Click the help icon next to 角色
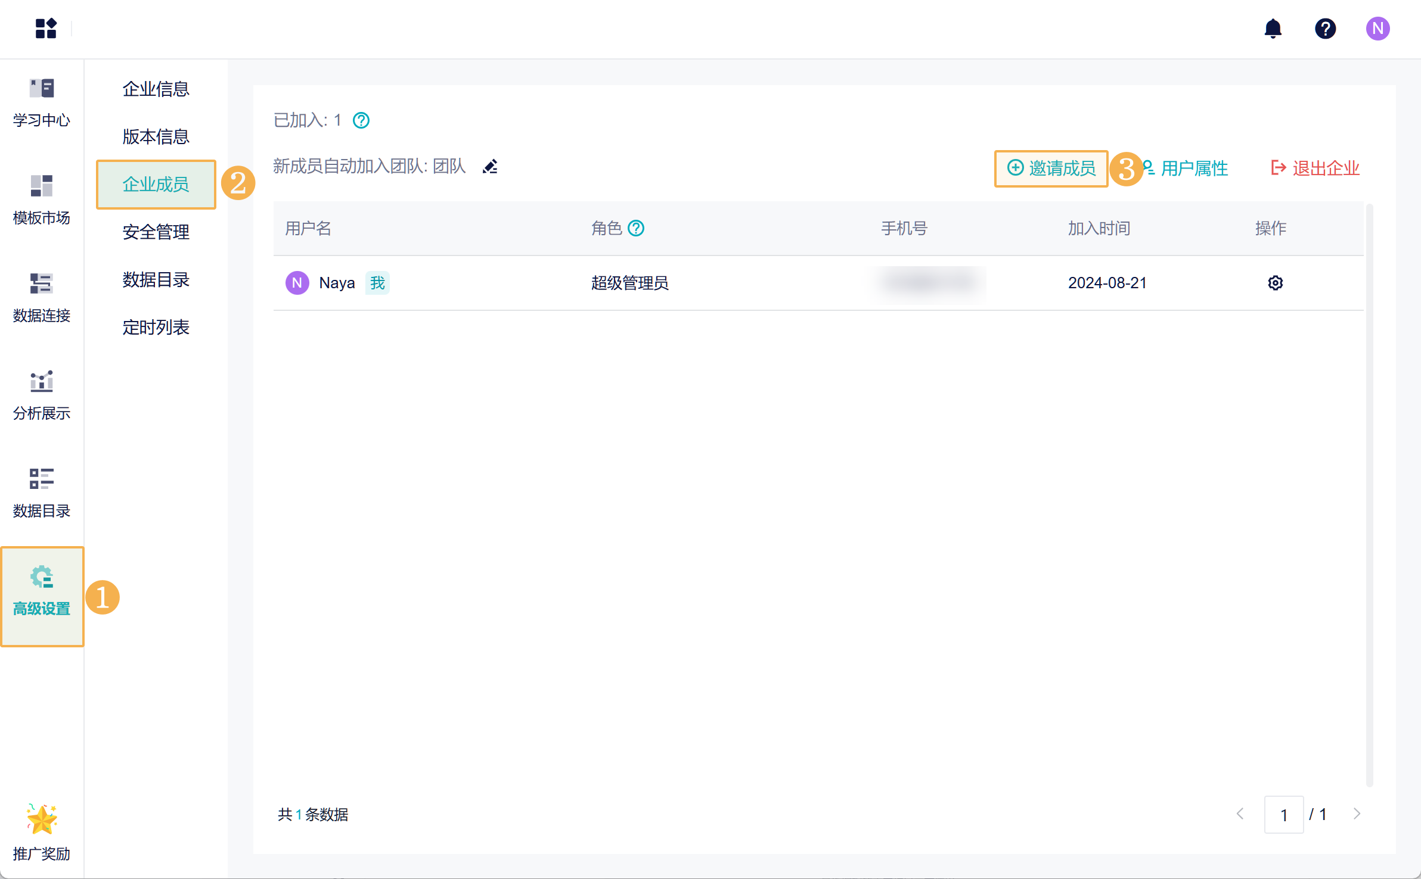The width and height of the screenshot is (1421, 879). click(x=636, y=229)
